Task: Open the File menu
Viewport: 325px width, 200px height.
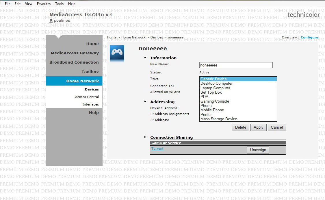Action: [8, 4]
